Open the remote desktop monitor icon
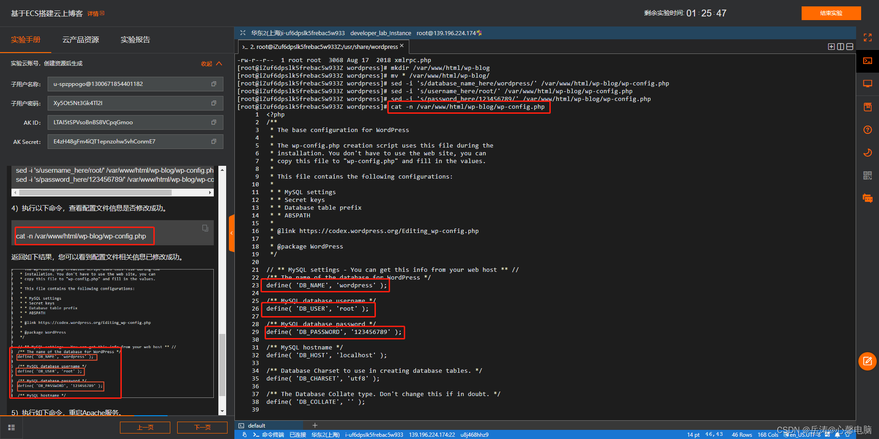The width and height of the screenshot is (879, 439). pos(867,84)
